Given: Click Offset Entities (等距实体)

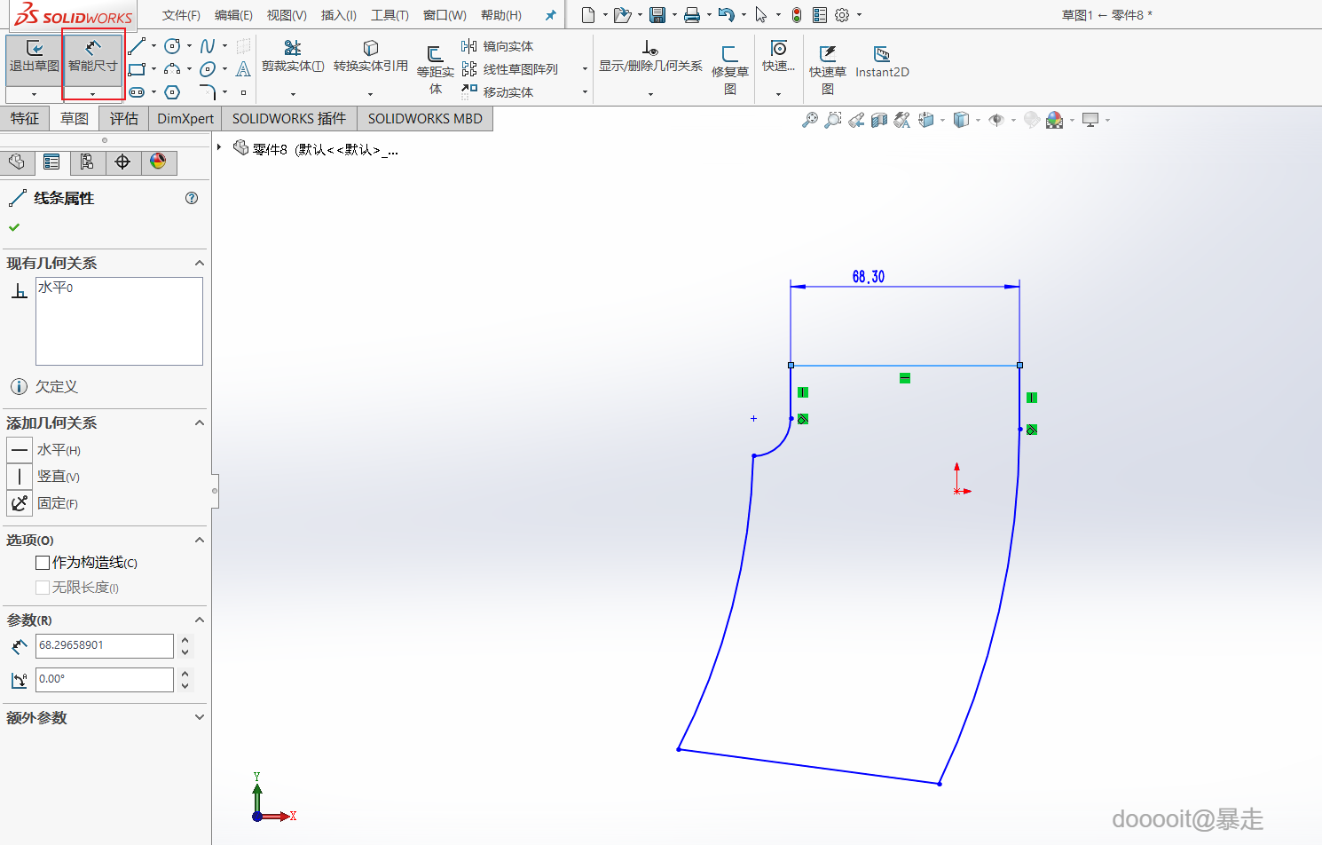Looking at the screenshot, I should 435,69.
